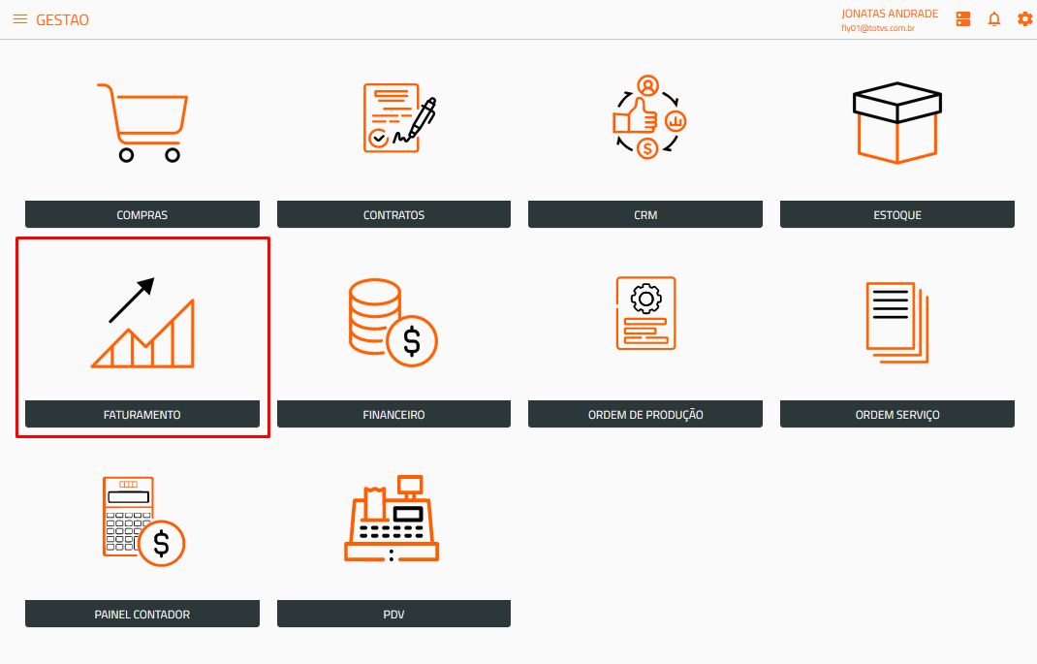Screen dimensions: 1037x664
Task: Click the signed contract document icon
Action: [x=399, y=117]
